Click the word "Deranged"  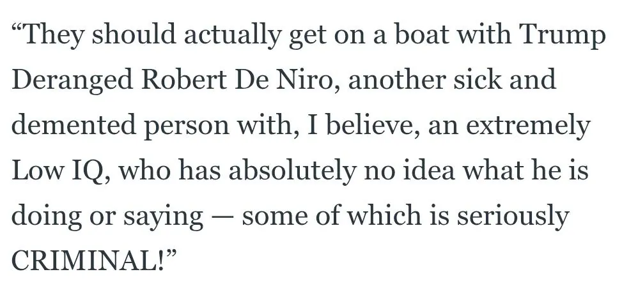[70, 81]
